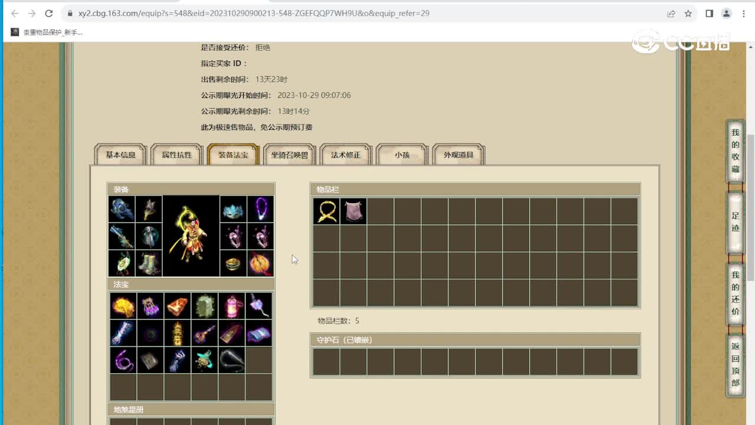
Task: Share this page from address bar
Action: pyautogui.click(x=671, y=13)
